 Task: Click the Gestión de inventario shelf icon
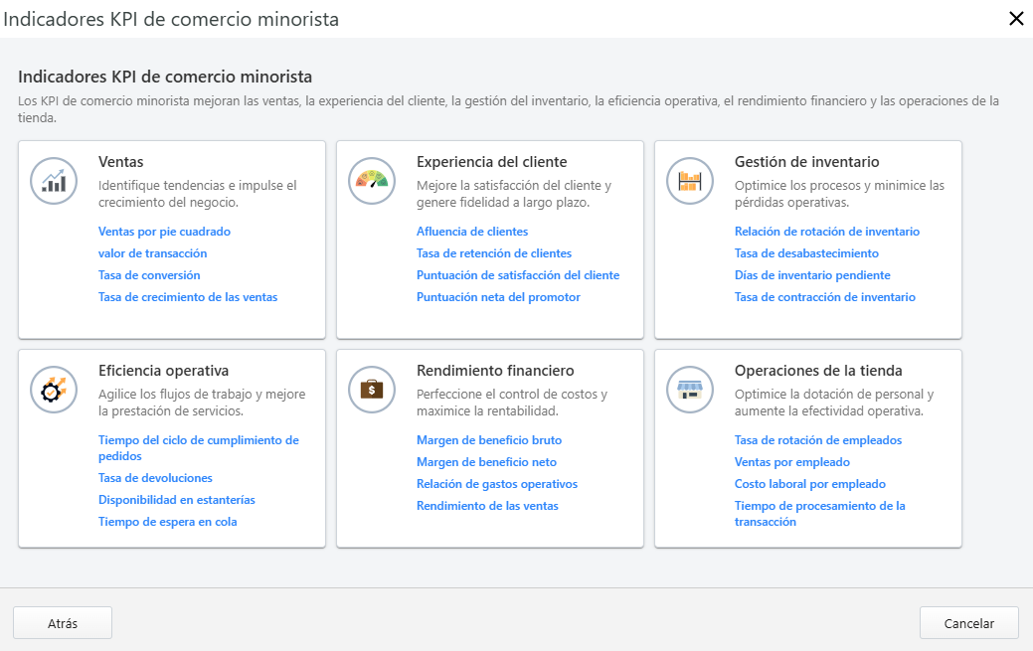(x=689, y=181)
